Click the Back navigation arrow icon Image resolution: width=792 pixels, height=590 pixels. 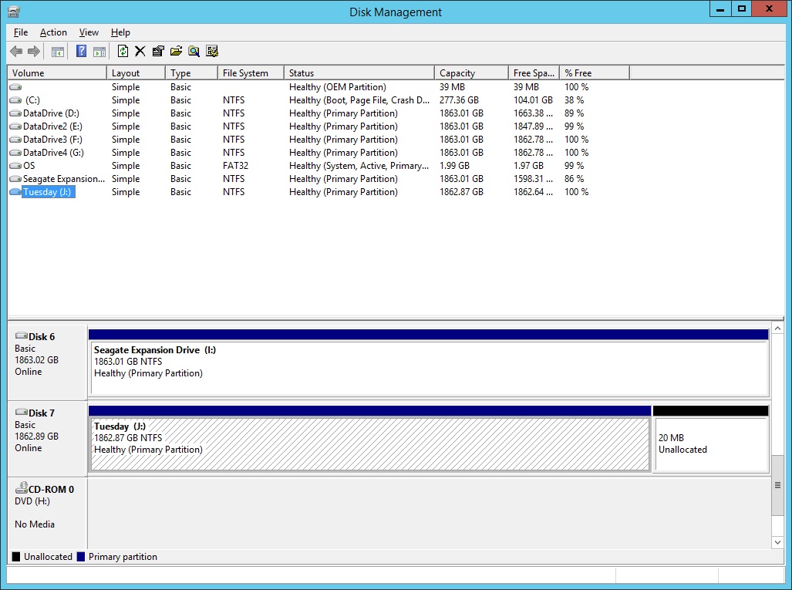(15, 51)
